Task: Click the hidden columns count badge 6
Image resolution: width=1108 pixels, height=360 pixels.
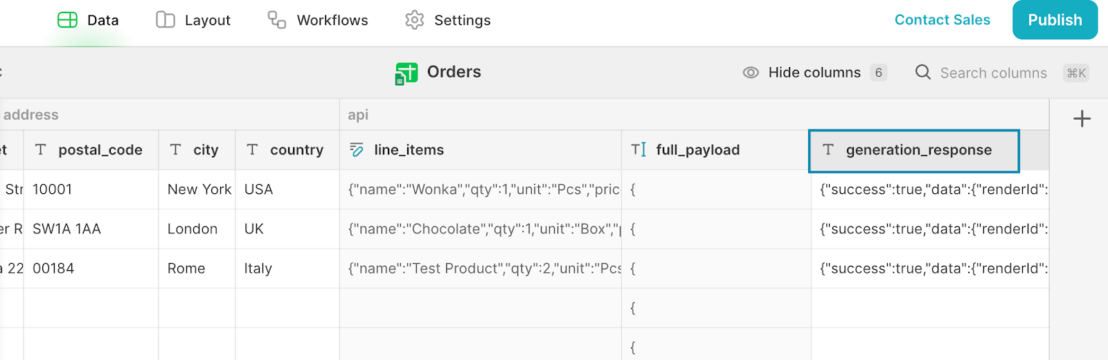Action: (x=879, y=73)
